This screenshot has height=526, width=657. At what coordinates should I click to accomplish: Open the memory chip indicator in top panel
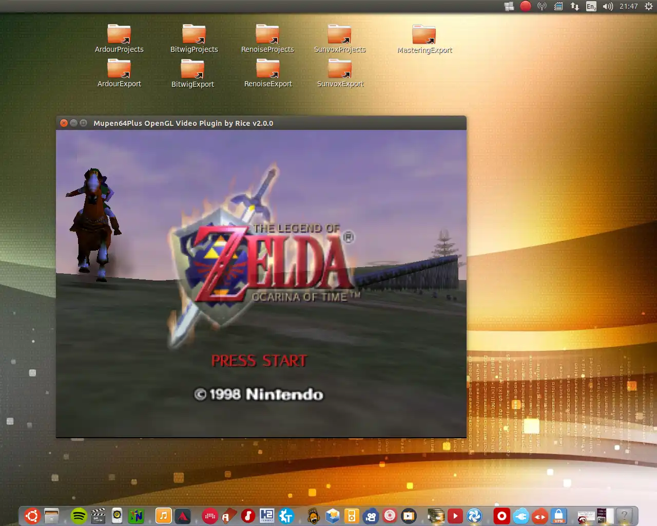pos(558,6)
